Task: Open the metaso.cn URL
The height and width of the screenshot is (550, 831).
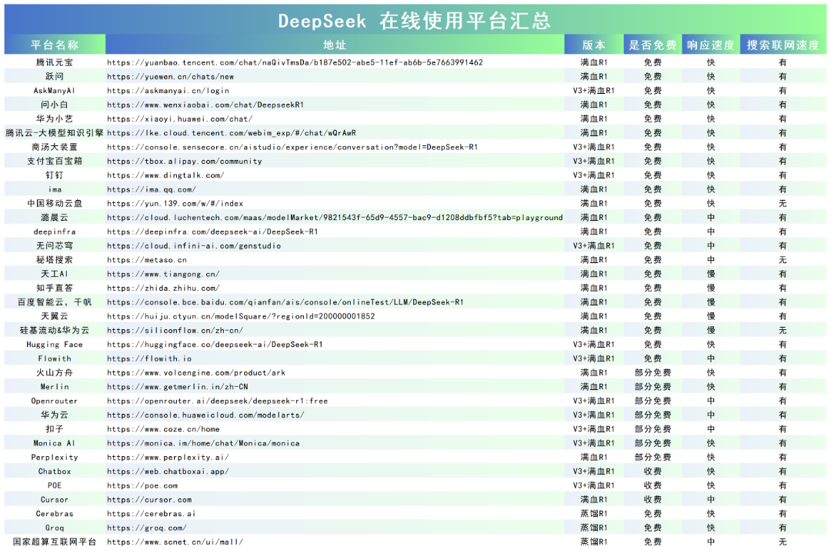Action: tap(147, 260)
